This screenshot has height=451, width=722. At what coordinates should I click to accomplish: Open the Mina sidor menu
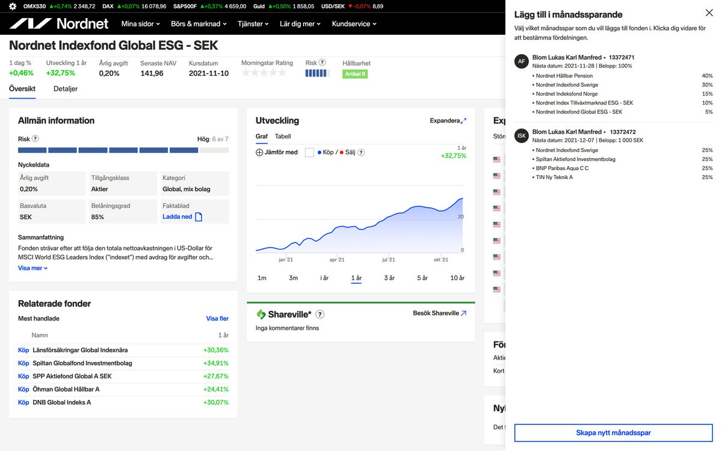(141, 24)
